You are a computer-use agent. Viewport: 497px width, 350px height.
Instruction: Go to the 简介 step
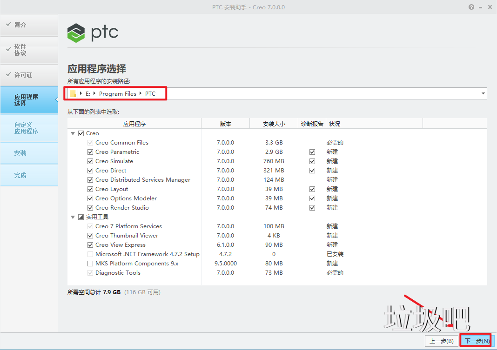29,25
